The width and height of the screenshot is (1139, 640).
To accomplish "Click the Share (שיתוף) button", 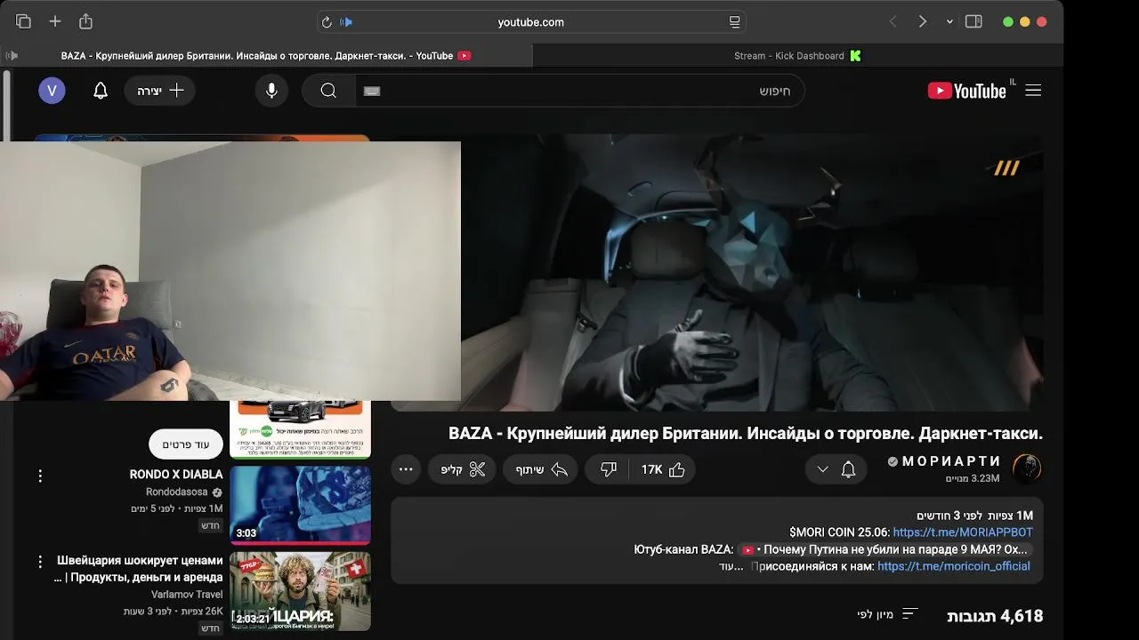I will pyautogui.click(x=541, y=469).
